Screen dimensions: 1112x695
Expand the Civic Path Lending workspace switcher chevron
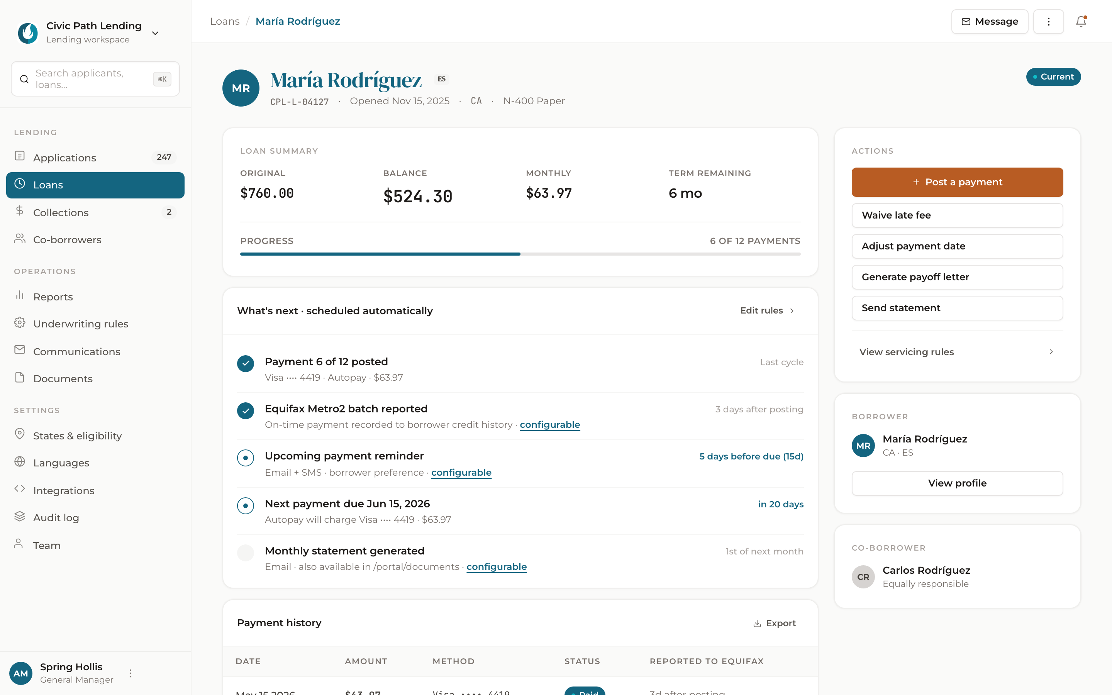pos(155,33)
